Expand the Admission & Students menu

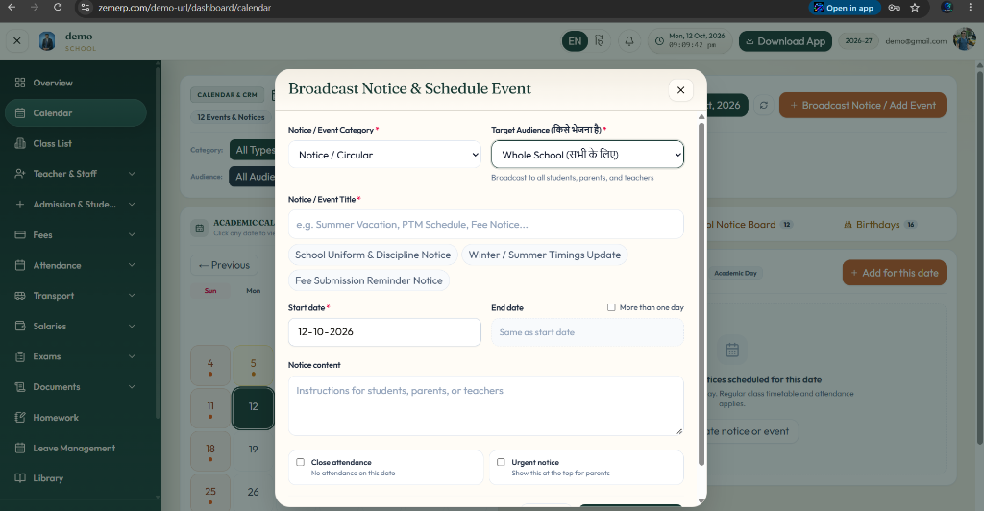75,205
